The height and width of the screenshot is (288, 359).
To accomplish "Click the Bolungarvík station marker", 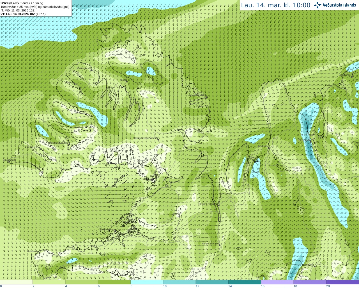I will [x=91, y=70].
